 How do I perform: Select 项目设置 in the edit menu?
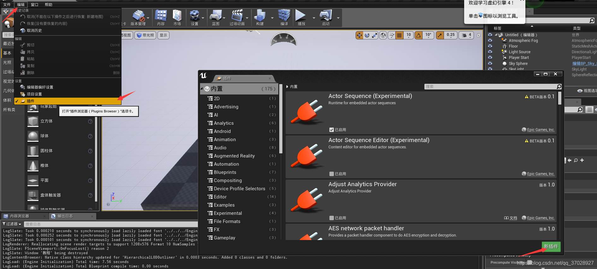tap(68, 94)
